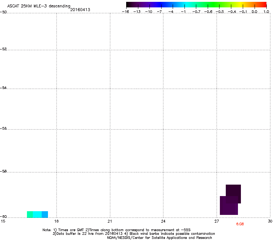Click the red swath time label 6:08
The width and height of the screenshot is (273, 240).
tap(240, 224)
